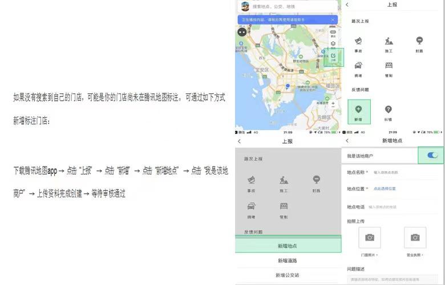This screenshot has height=285, width=445.
Task: Toggle the 我是该地商户 switch
Action: 432,155
